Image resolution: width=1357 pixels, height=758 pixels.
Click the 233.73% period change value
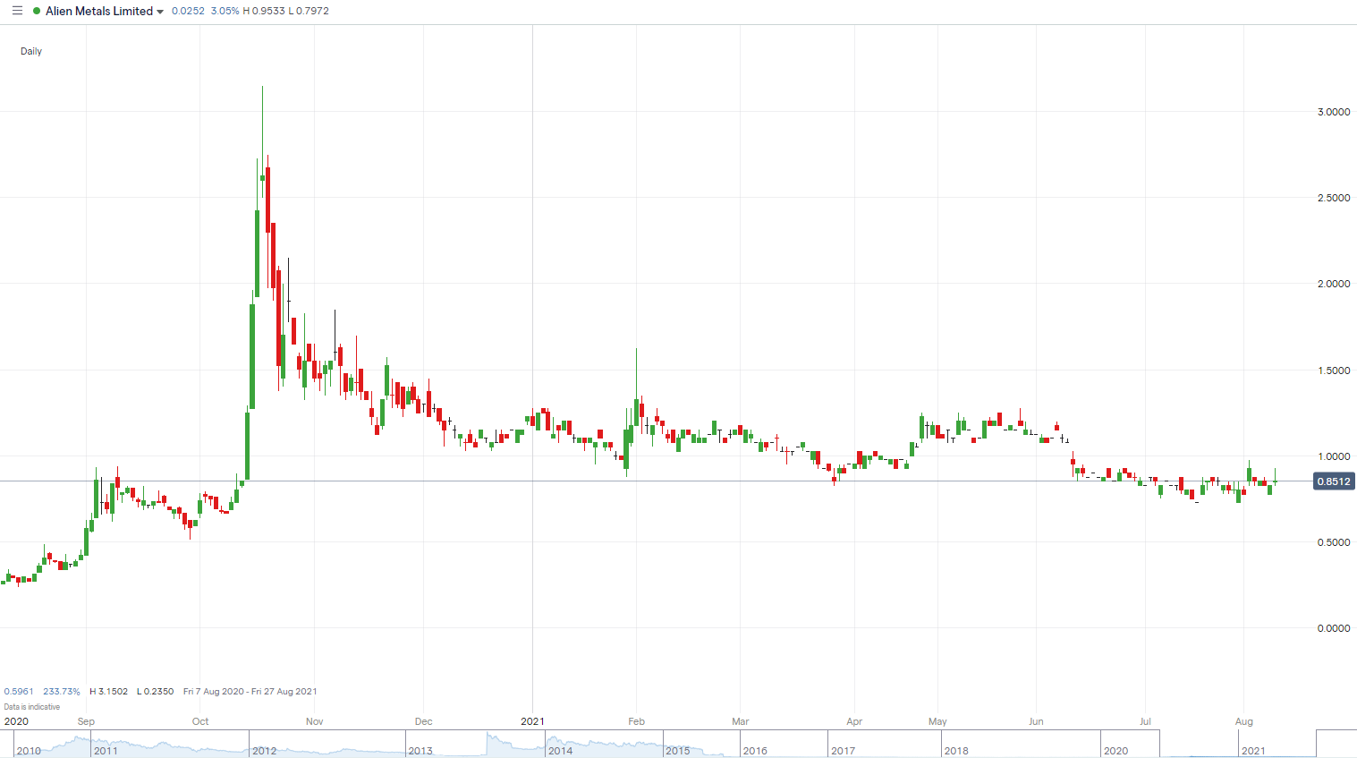pyautogui.click(x=62, y=691)
